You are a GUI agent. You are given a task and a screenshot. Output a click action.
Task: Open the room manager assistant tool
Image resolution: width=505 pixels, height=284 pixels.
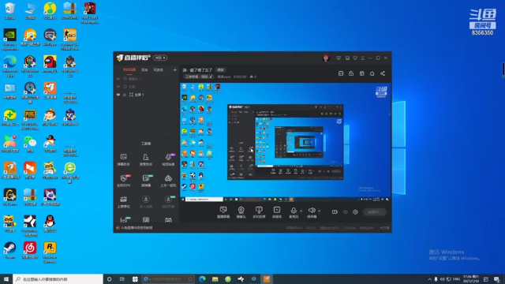[145, 159]
